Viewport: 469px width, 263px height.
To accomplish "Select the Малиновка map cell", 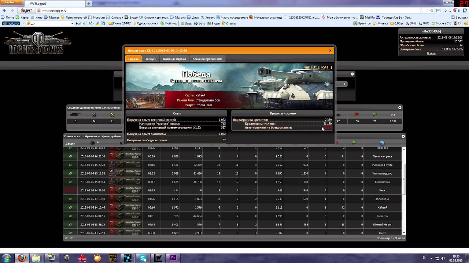I will point(382,182).
